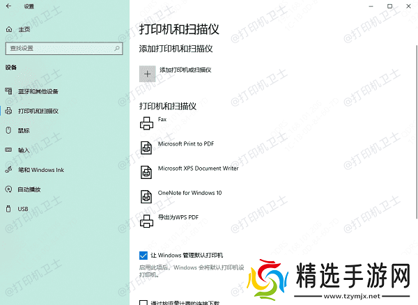Close the 设置 window
The height and width of the screenshot is (305, 418).
tap(408, 6)
